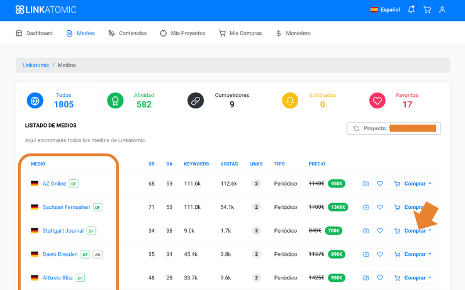Select the Favoritos 17 tab
The image size is (465, 290).
[394, 100]
